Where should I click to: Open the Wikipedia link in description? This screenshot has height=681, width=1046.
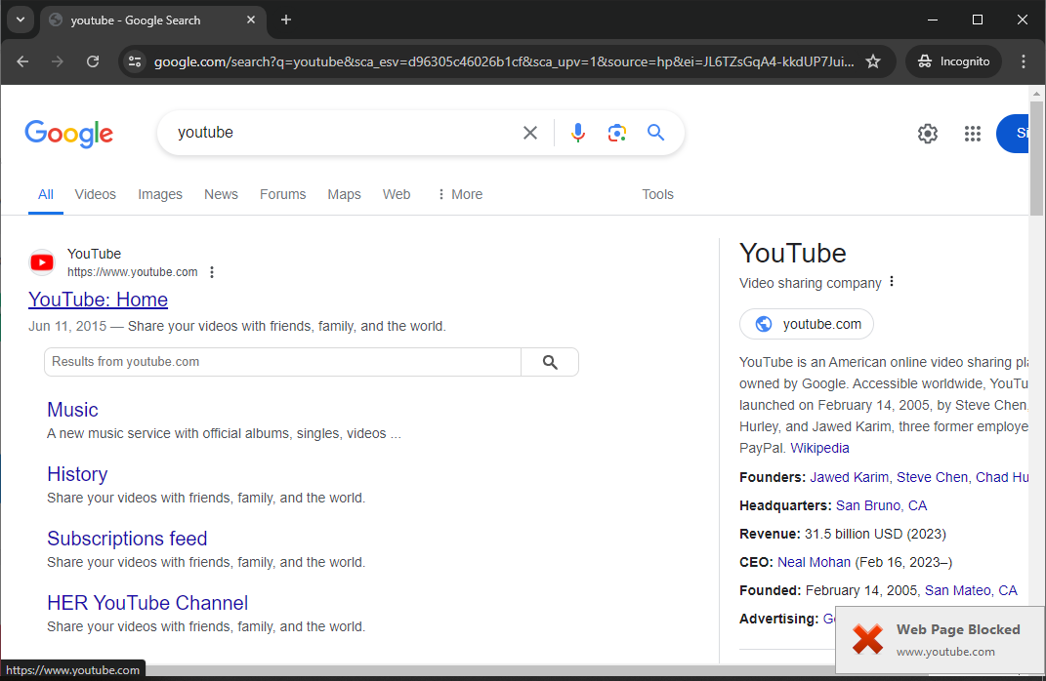(819, 448)
